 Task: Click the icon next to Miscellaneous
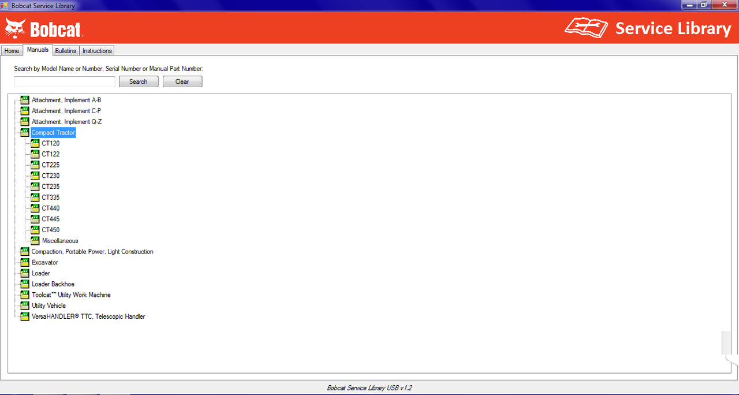coord(35,241)
